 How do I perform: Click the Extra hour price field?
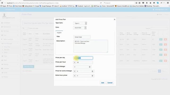click(x=85, y=76)
